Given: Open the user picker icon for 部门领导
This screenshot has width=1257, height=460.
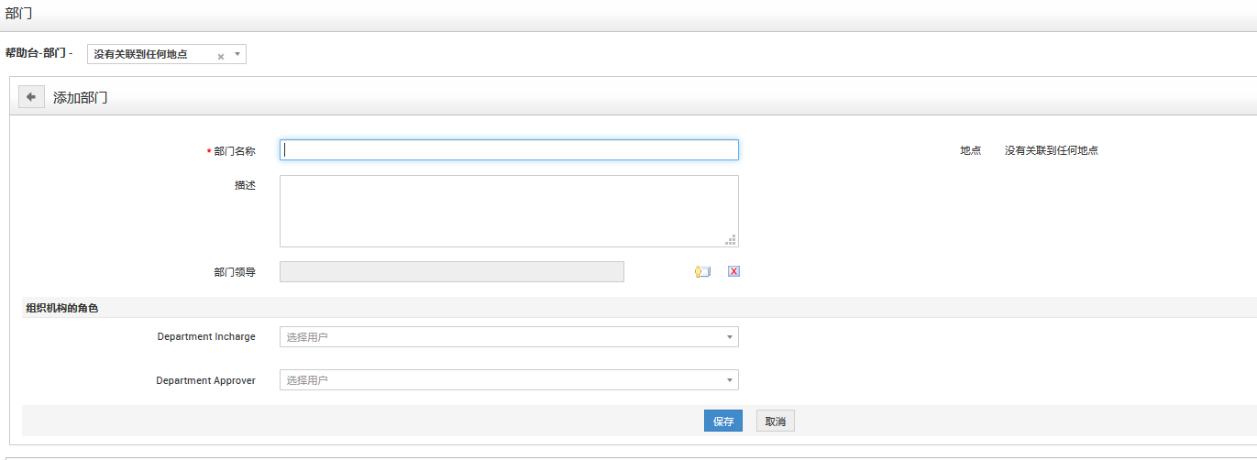Looking at the screenshot, I should pyautogui.click(x=702, y=271).
